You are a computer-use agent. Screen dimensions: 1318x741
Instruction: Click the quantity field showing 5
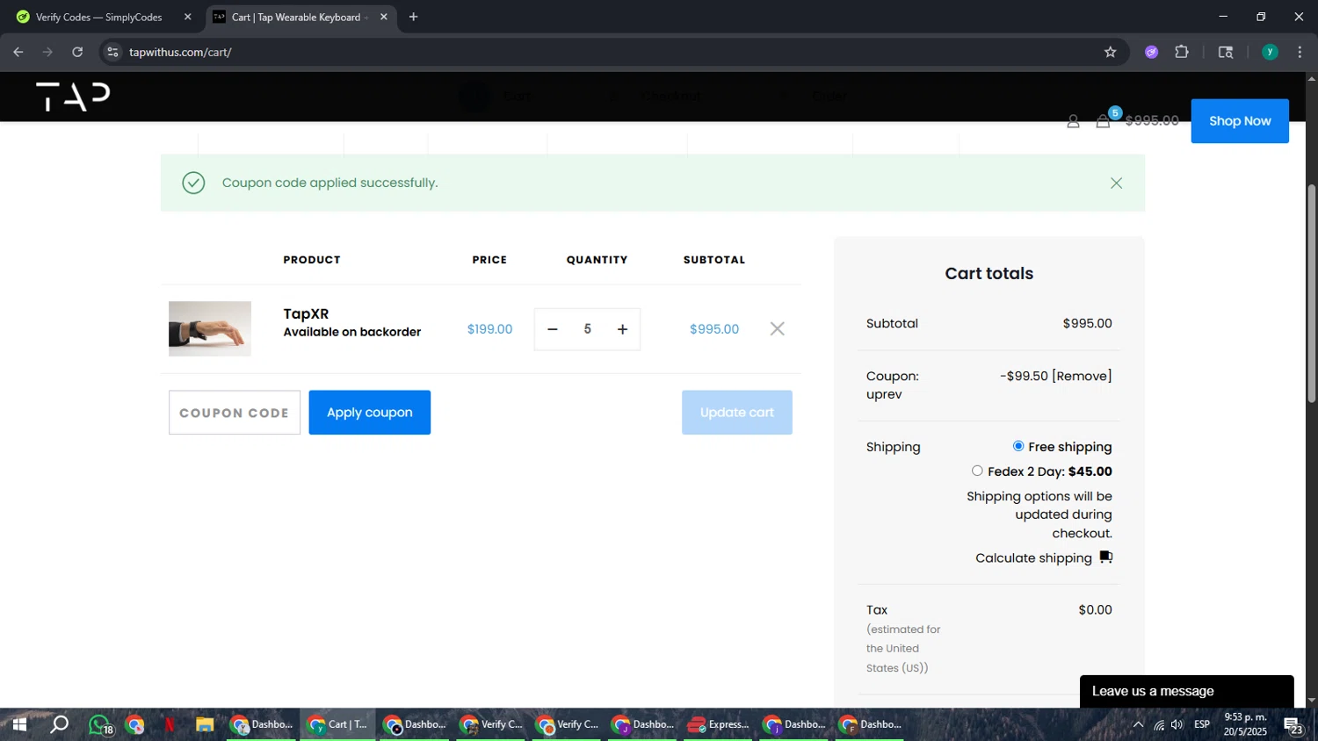tap(587, 329)
